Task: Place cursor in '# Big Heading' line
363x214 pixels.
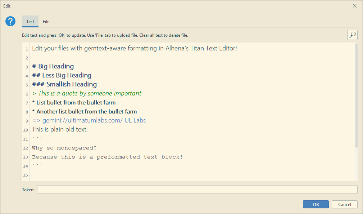Action: click(53, 66)
